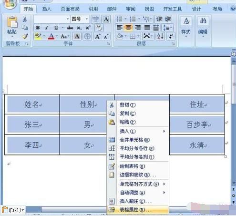Click the Paste Options (Ctrl) button
The image size is (236, 216).
(13, 210)
